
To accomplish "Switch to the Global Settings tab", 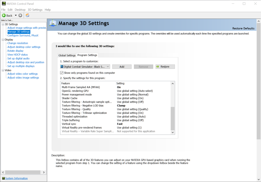I will (x=67, y=55).
